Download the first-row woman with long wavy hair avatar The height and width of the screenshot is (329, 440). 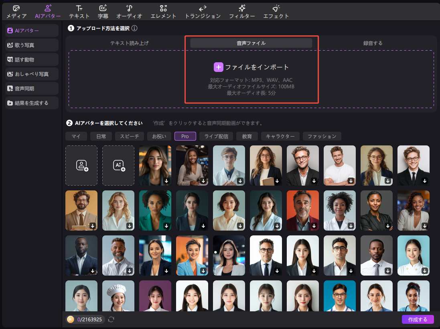pos(166,181)
